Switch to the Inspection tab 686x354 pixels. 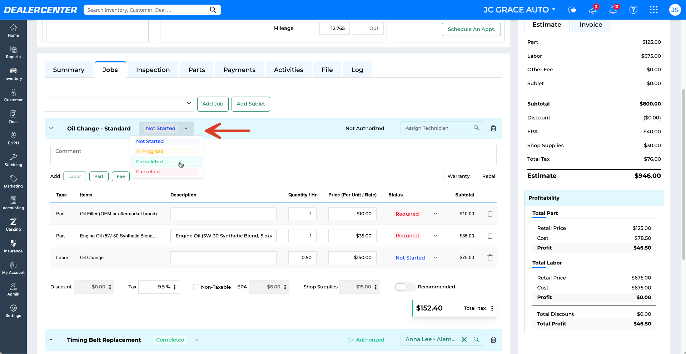(x=153, y=70)
